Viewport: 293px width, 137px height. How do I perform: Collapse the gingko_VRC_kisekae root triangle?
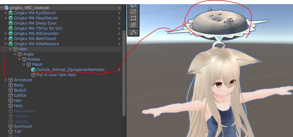pyautogui.click(x=2, y=8)
